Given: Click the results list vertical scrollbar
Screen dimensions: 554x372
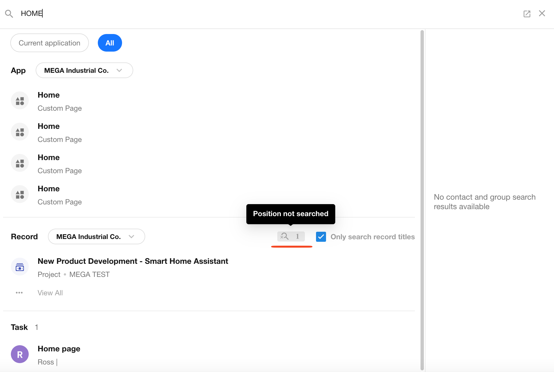Looking at the screenshot, I should click(422, 195).
